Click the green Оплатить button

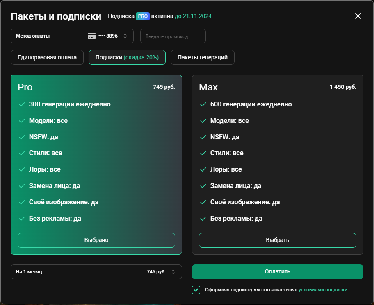278,272
